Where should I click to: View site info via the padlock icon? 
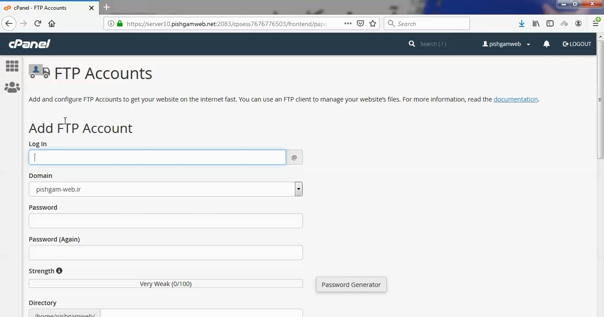pyautogui.click(x=120, y=23)
